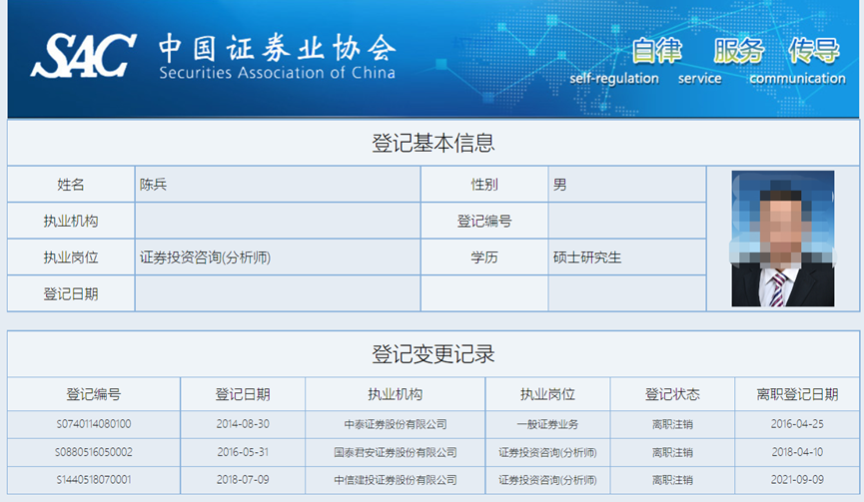Click the 中国证券业协会 banner title
This screenshot has height=502, width=864.
point(277,48)
